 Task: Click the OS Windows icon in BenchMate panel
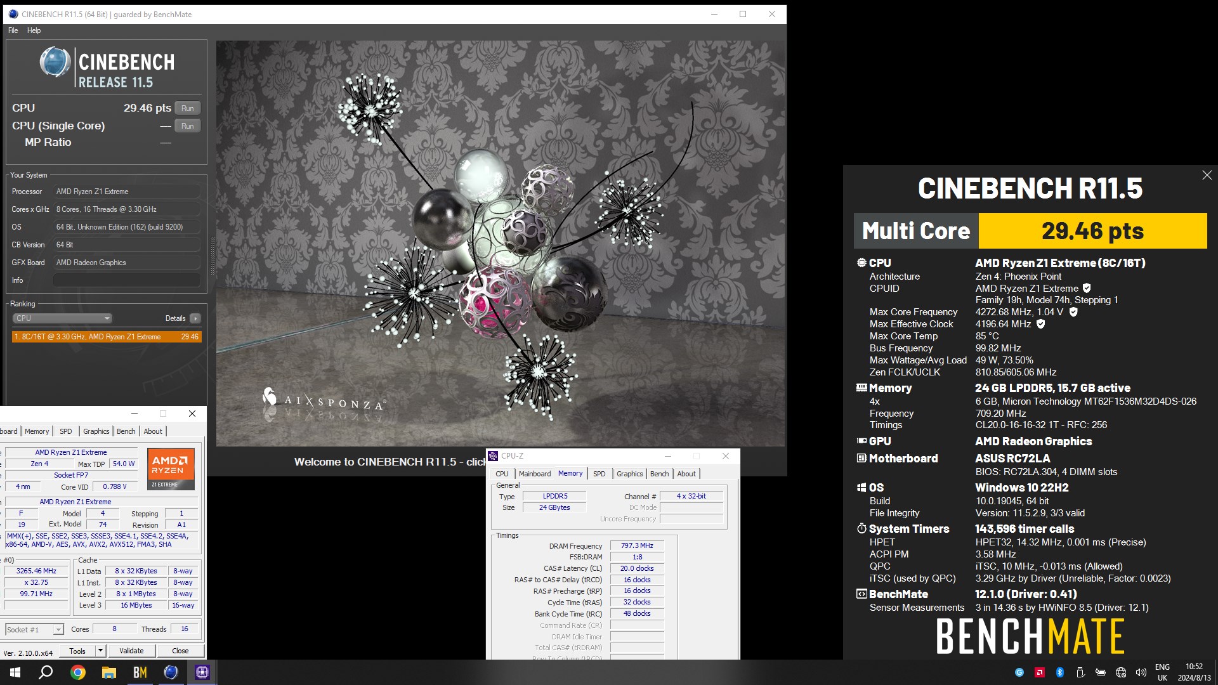861,487
